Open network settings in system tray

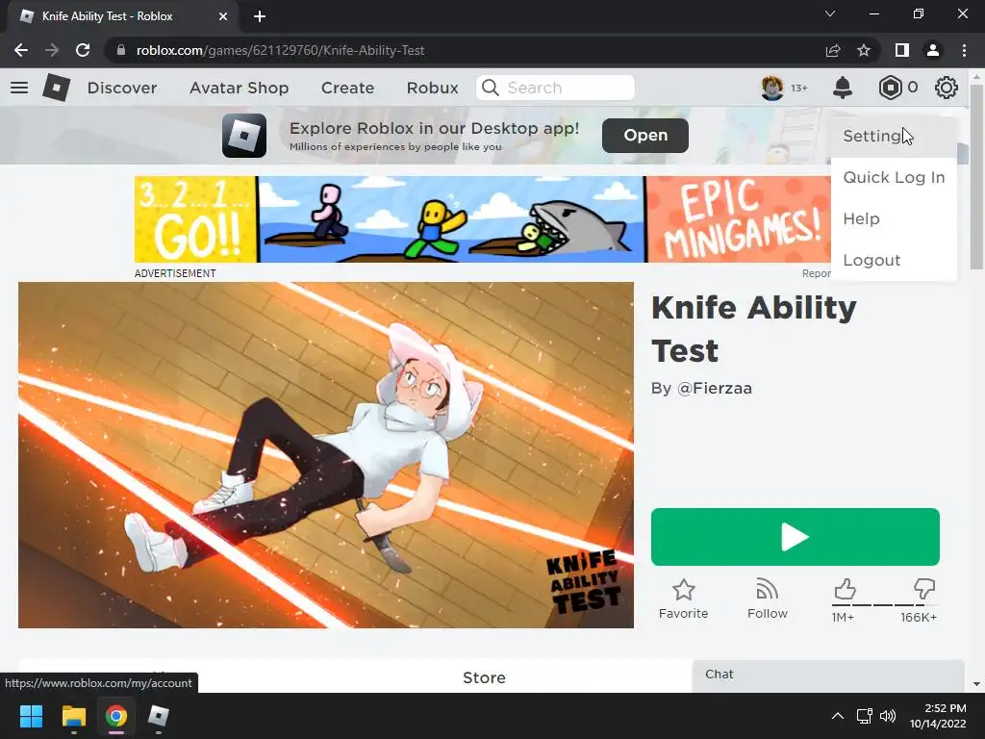tap(864, 716)
